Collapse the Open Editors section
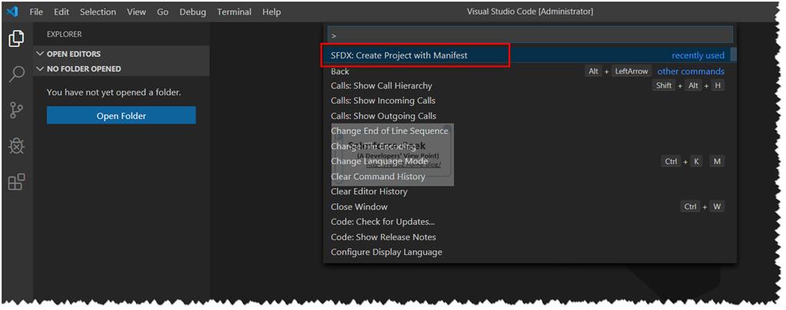The width and height of the screenshot is (786, 310). pyautogui.click(x=121, y=54)
